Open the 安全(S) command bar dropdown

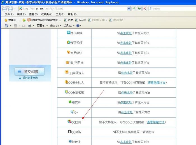coord(55,26)
